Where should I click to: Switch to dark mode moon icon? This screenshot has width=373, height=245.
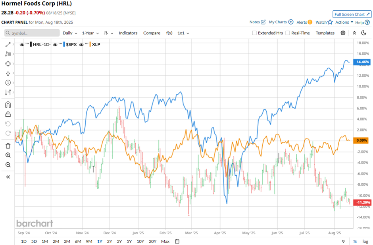(x=364, y=33)
